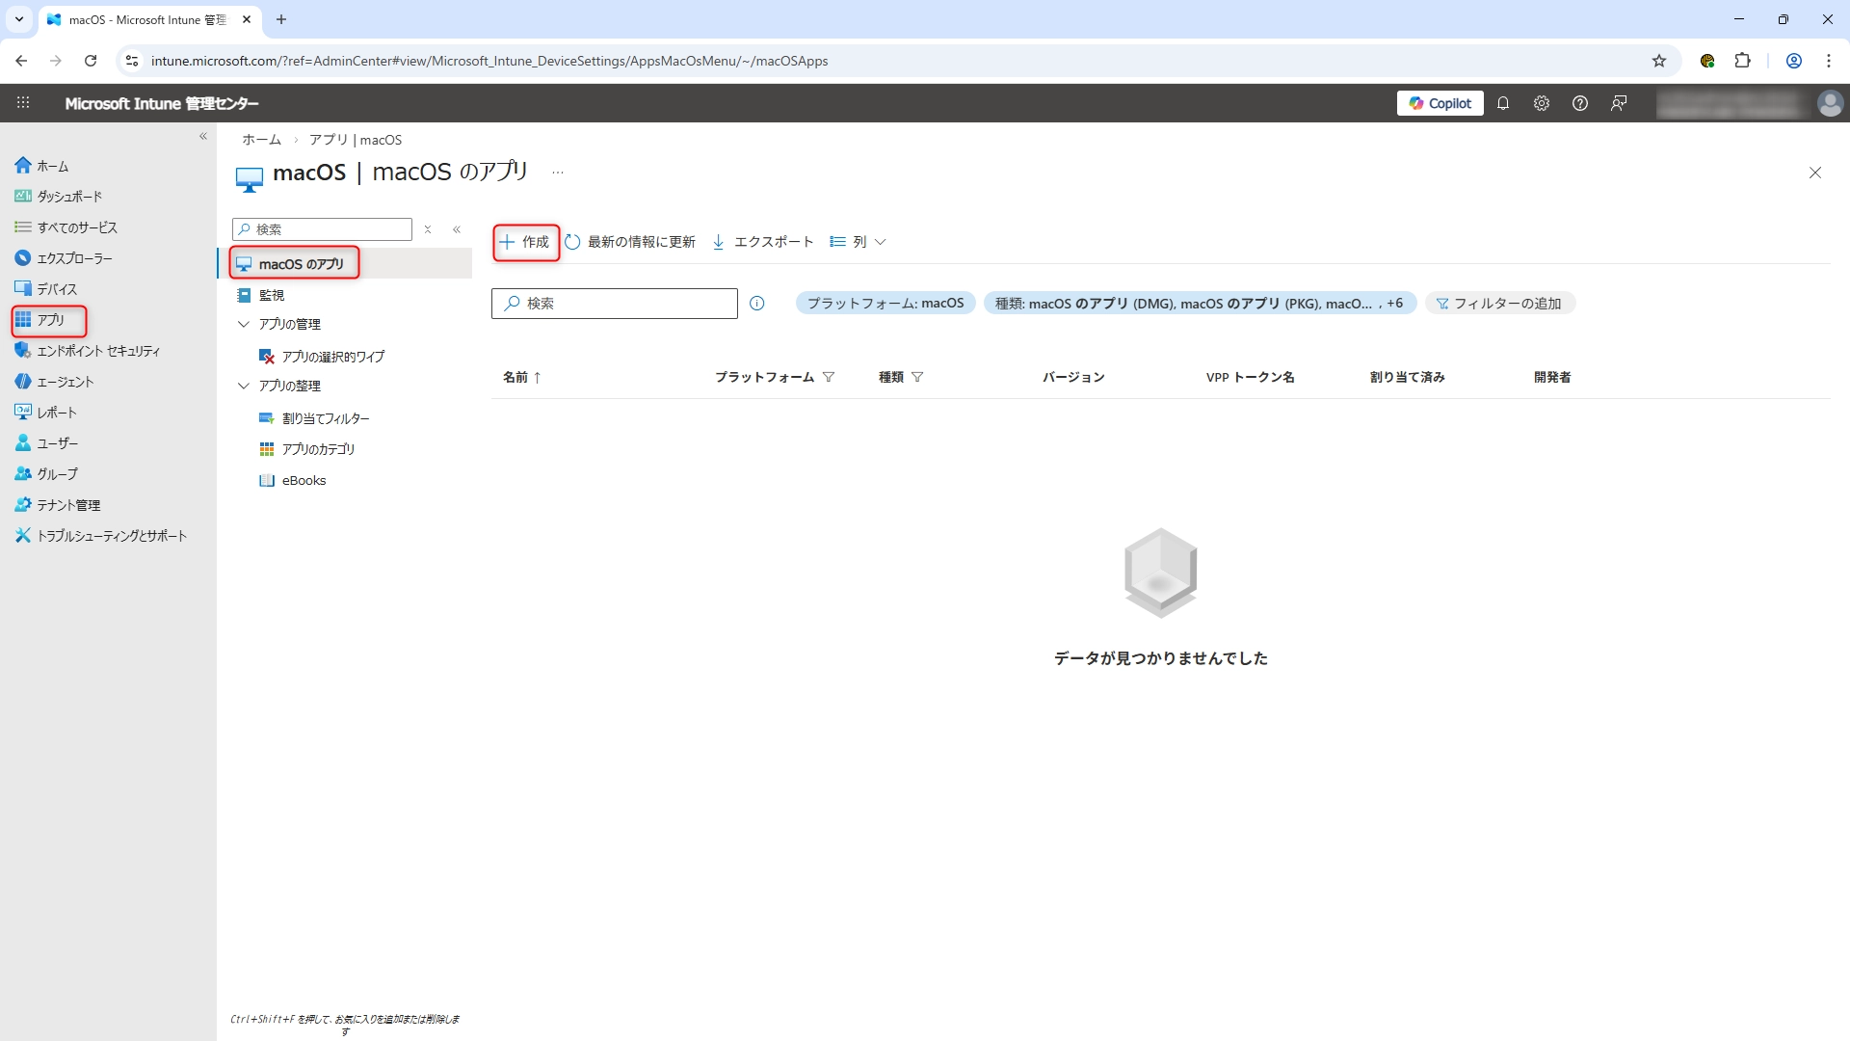The image size is (1850, 1041).
Task: Open the 種類 column filter
Action: [x=917, y=378]
